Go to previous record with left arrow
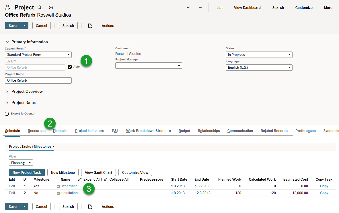Image resolution: width=339 pixels, height=213 pixels. 188,7
